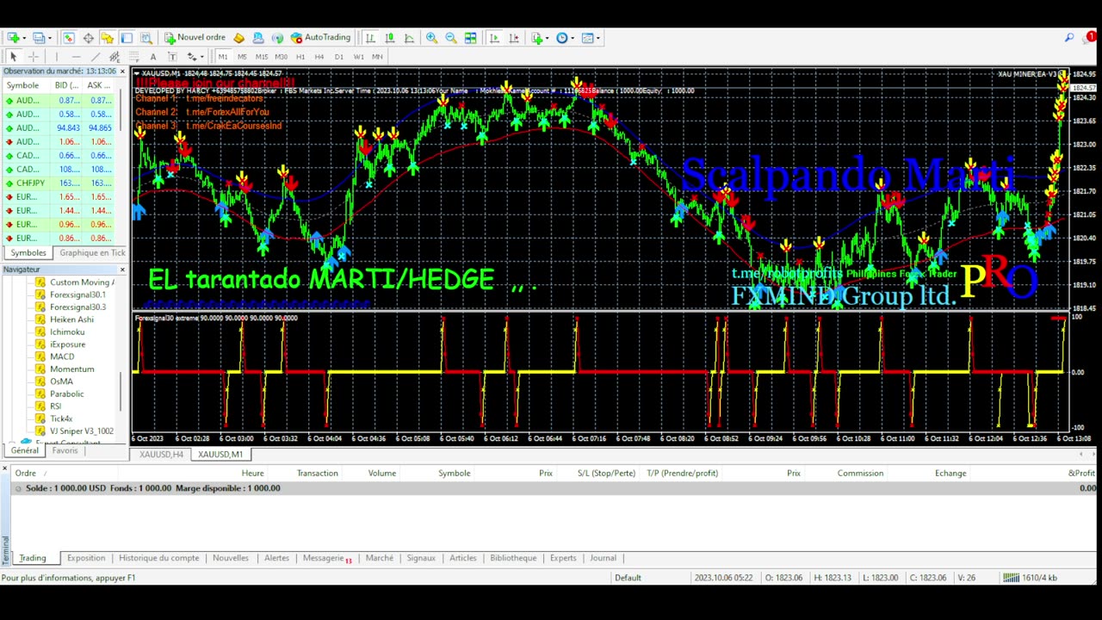The image size is (1102, 620).
Task: Sort orders by the Volume column
Action: pos(382,473)
